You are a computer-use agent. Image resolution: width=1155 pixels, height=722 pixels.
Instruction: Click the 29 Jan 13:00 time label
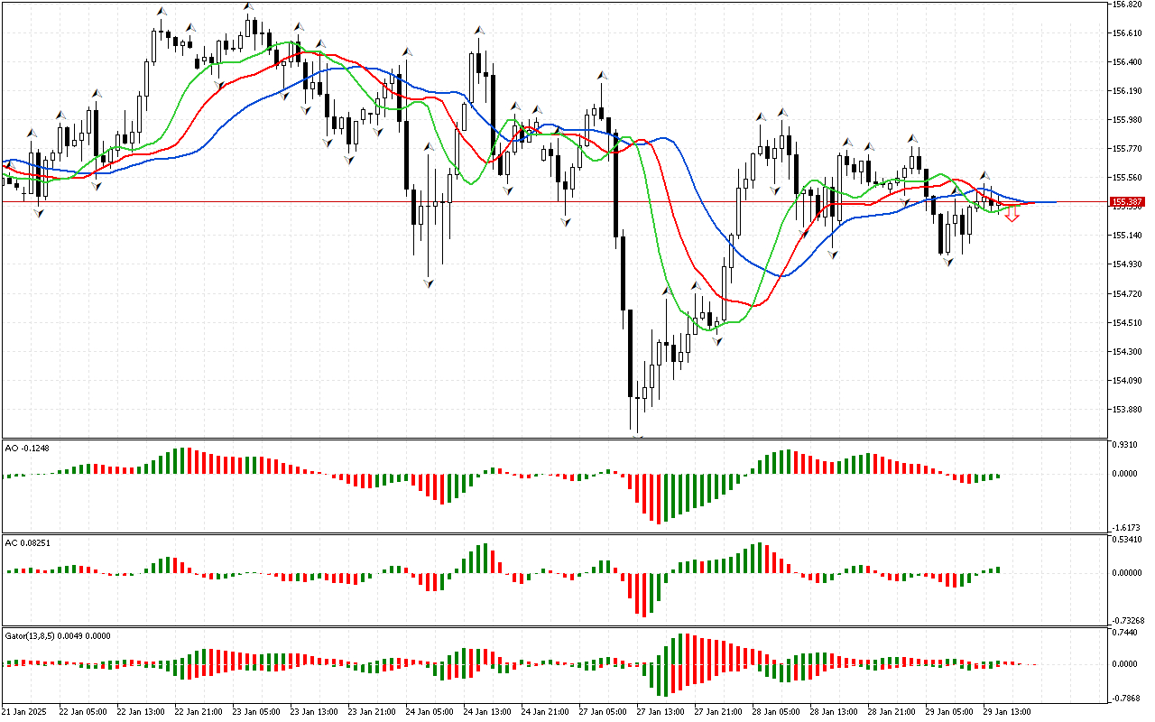[x=1007, y=711]
